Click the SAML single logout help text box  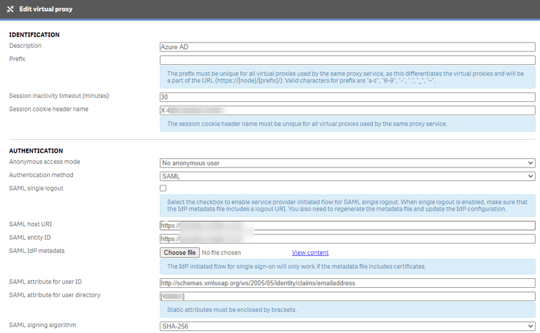tap(348, 205)
